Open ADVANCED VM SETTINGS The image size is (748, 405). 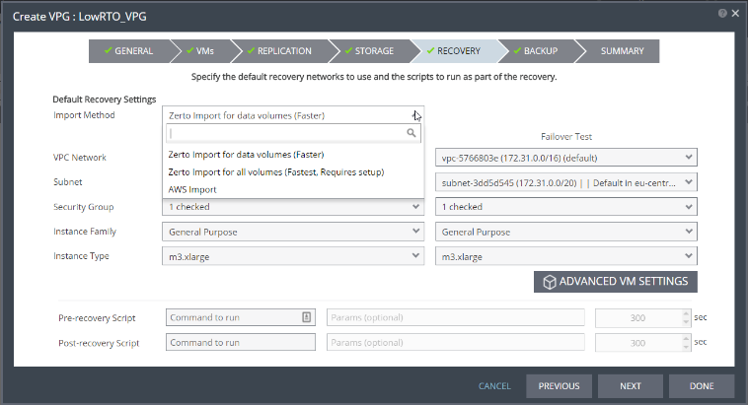[616, 282]
